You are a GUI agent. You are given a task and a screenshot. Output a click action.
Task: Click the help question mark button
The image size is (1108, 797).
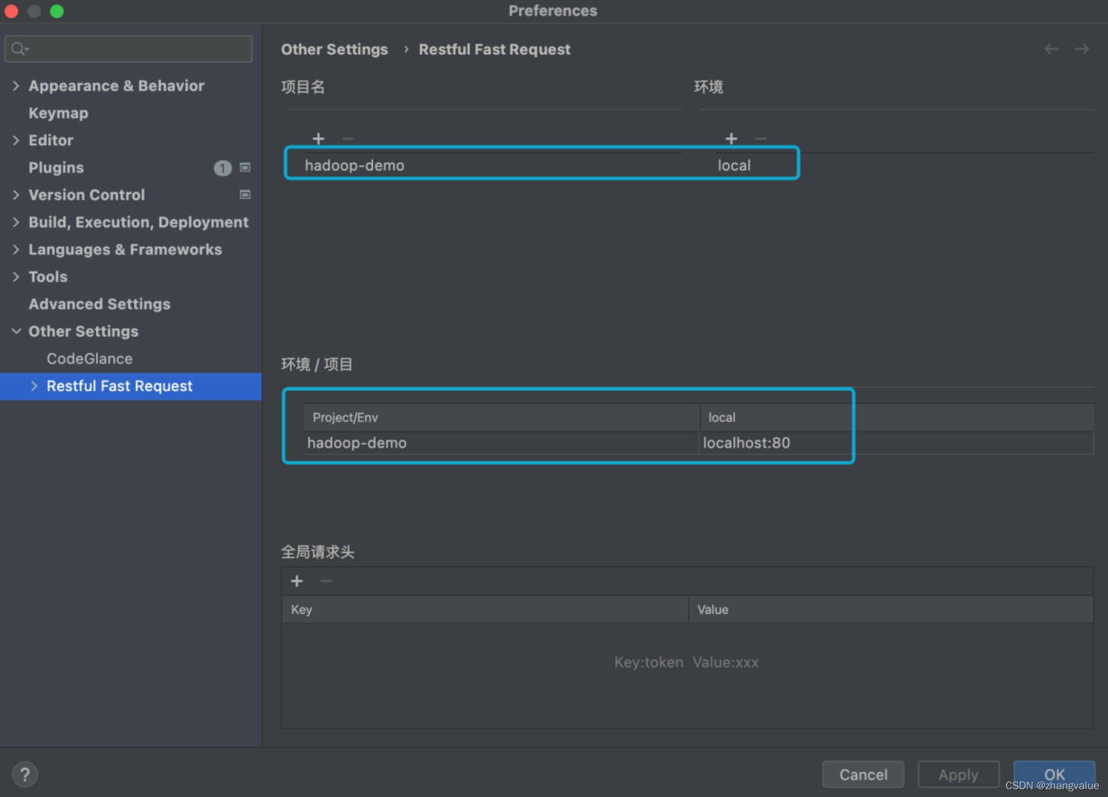click(x=25, y=774)
